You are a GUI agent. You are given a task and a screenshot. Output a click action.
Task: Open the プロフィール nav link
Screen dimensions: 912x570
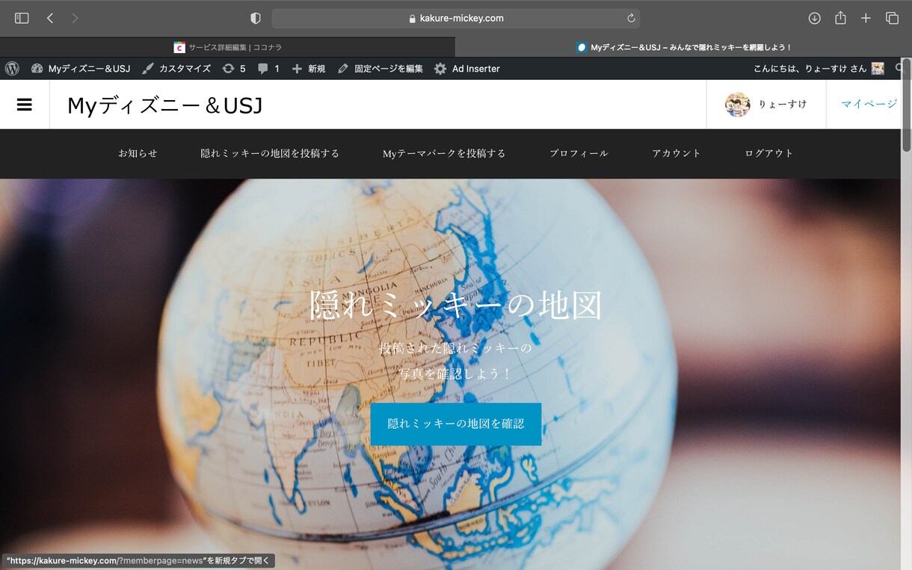coord(579,153)
